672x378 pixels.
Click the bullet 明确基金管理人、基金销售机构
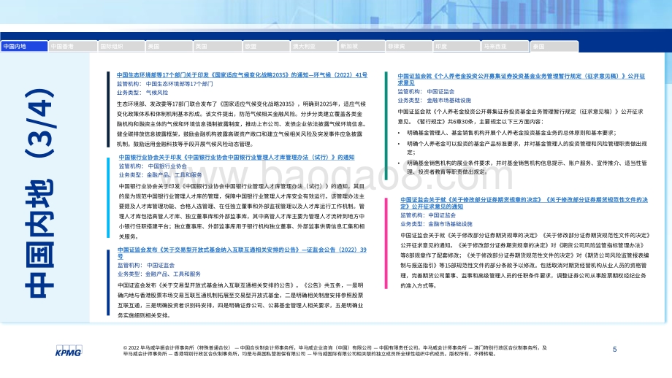point(511,133)
